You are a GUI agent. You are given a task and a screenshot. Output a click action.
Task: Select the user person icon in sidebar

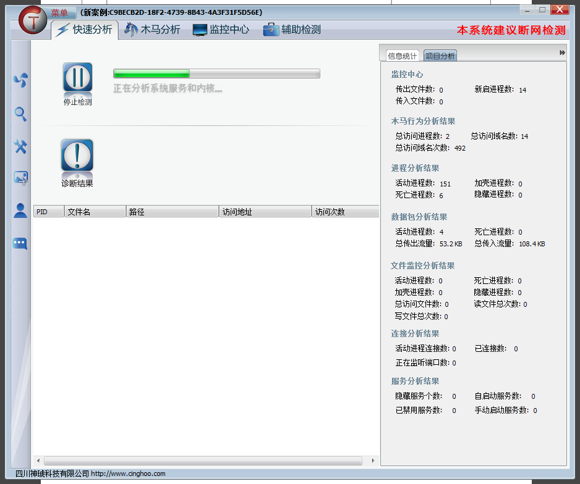pyautogui.click(x=20, y=211)
